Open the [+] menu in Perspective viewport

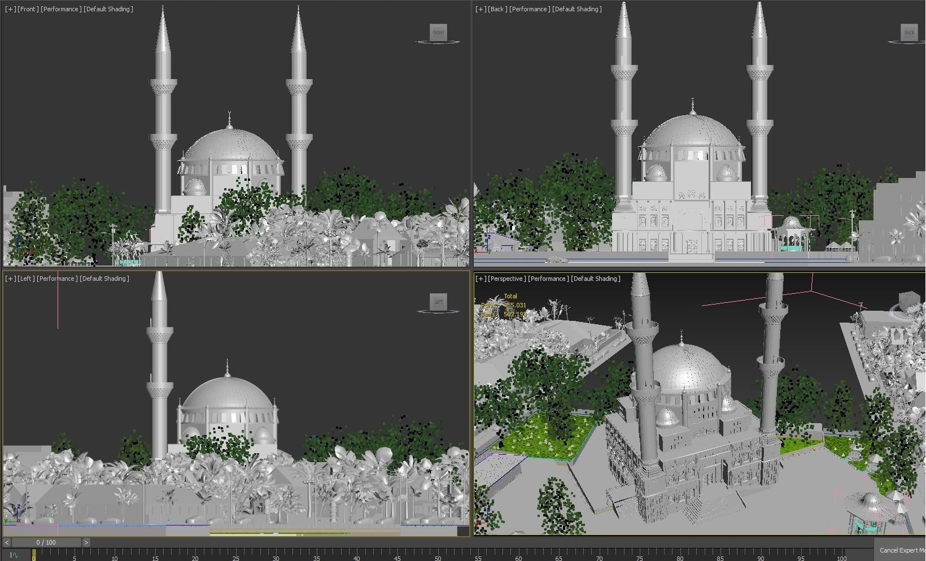pyautogui.click(x=481, y=279)
